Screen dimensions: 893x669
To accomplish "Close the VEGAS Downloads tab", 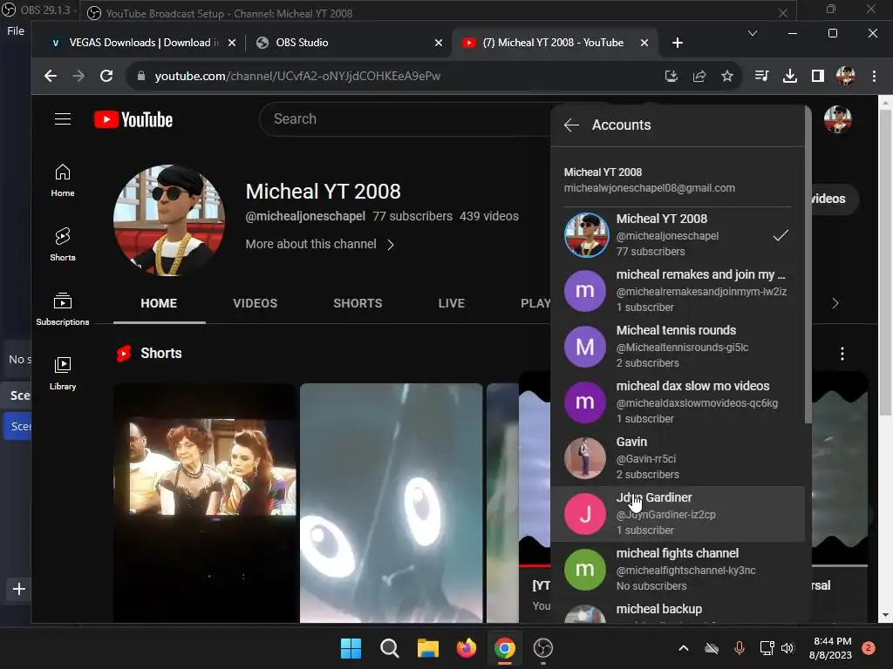I will click(x=232, y=43).
